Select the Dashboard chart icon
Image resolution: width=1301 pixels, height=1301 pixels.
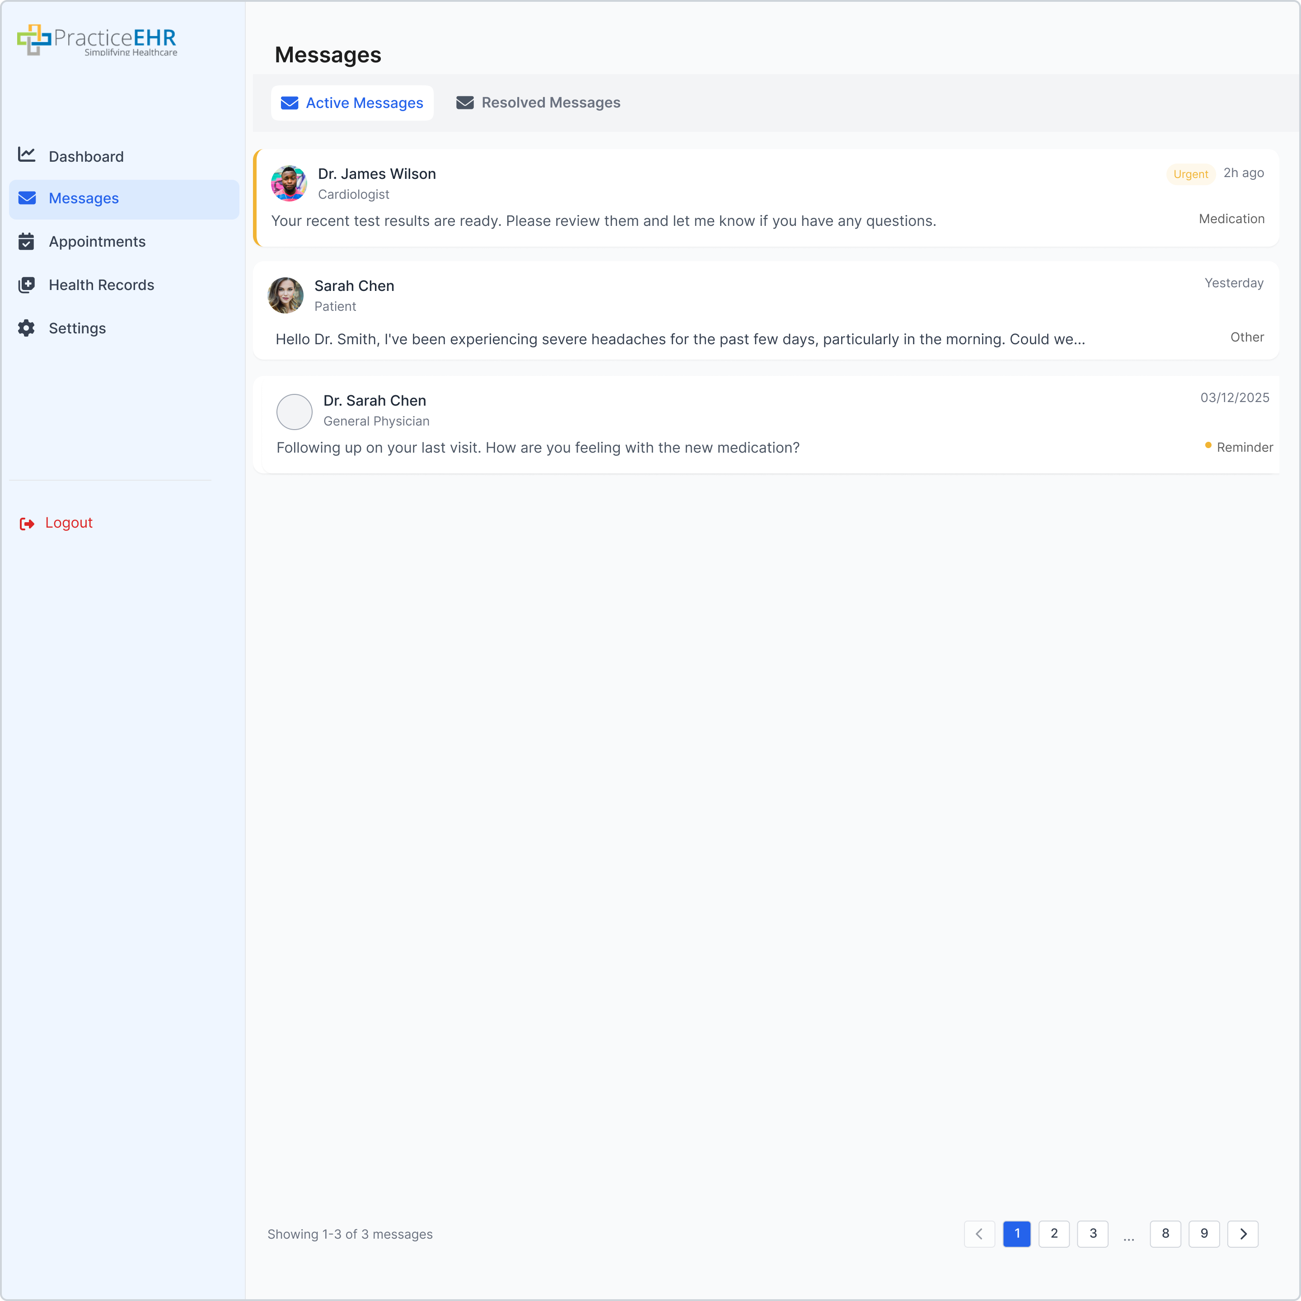click(x=27, y=154)
